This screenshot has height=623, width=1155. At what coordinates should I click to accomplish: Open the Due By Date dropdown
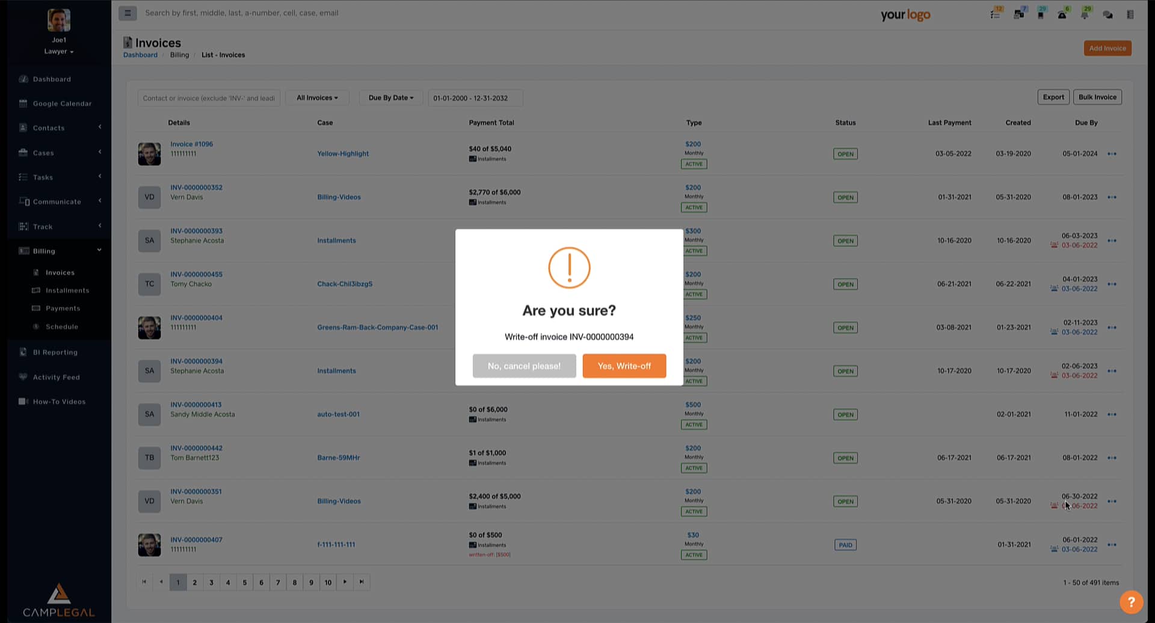click(x=390, y=97)
